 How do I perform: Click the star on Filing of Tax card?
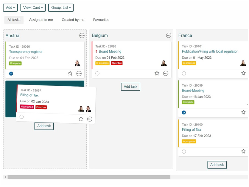(81, 119)
